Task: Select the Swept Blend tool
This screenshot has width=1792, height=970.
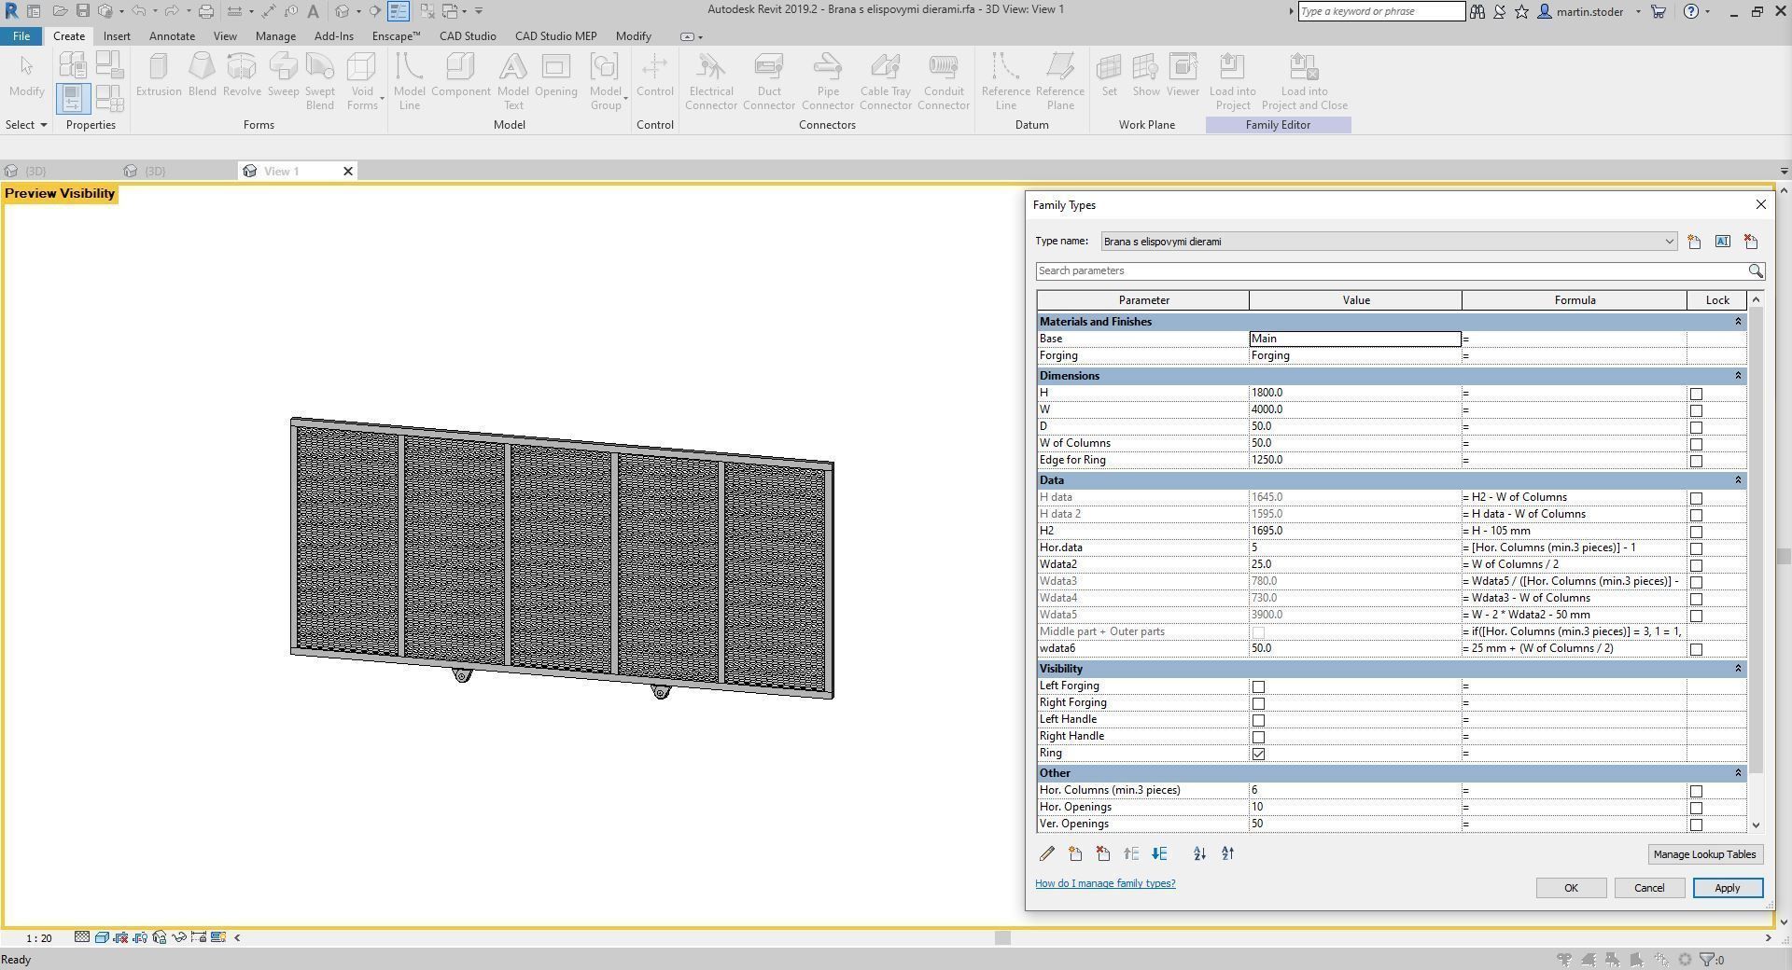Action: click(x=319, y=81)
